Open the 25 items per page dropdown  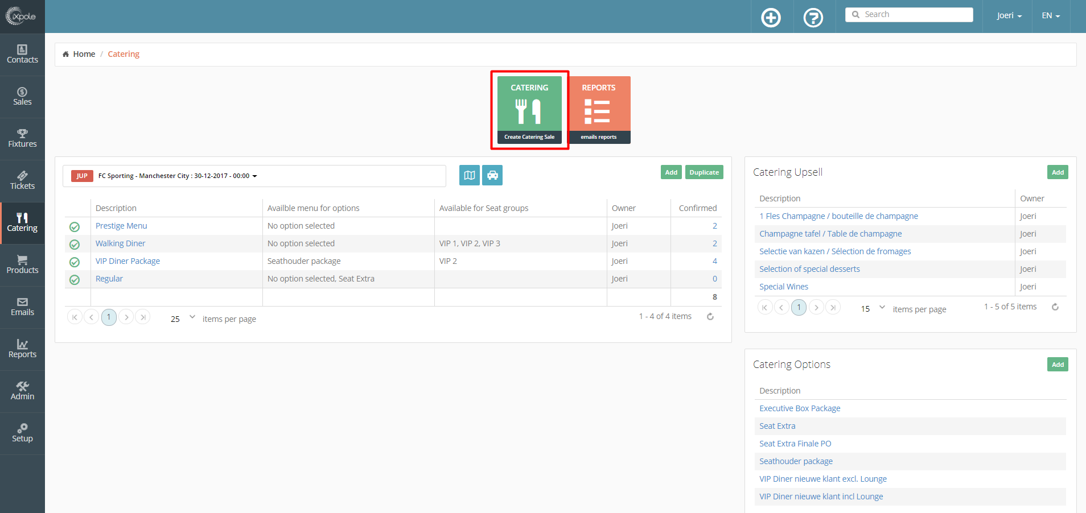(183, 318)
